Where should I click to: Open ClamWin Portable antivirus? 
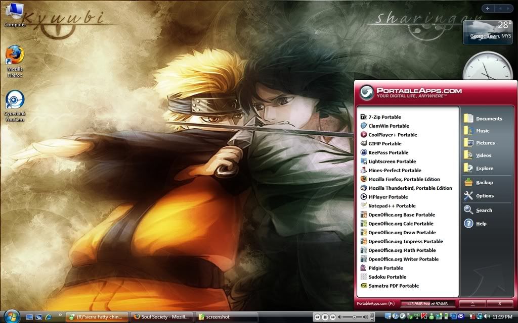[x=384, y=126]
